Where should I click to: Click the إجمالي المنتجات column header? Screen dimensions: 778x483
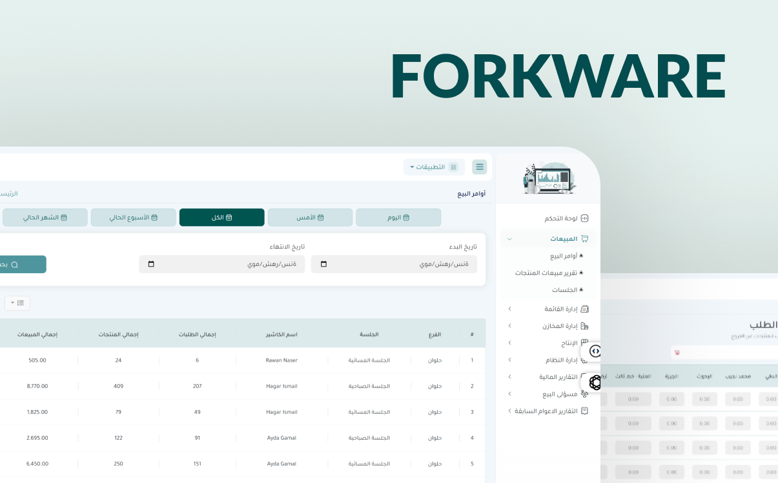(118, 334)
